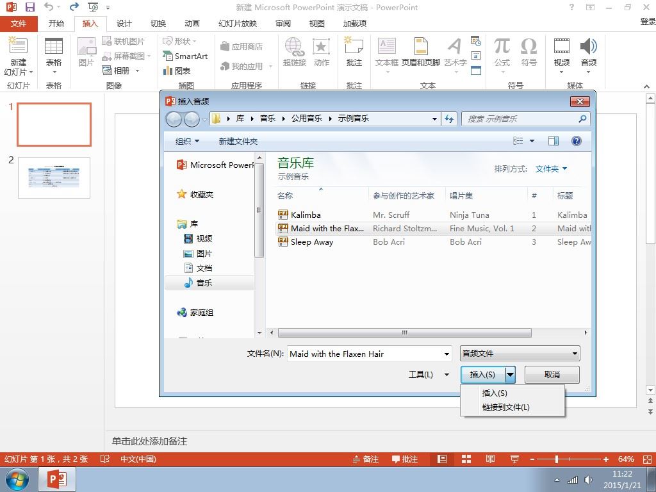Expand the file name history dropdown
The height and width of the screenshot is (492, 656).
tap(447, 354)
